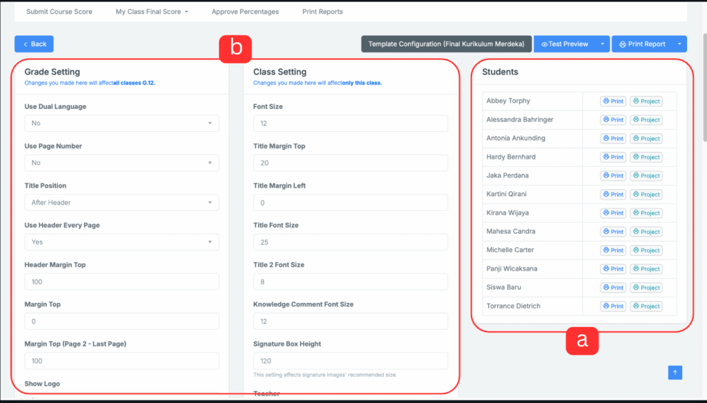707x403 pixels.
Task: Click the Print Report button
Action: pyautogui.click(x=642, y=44)
